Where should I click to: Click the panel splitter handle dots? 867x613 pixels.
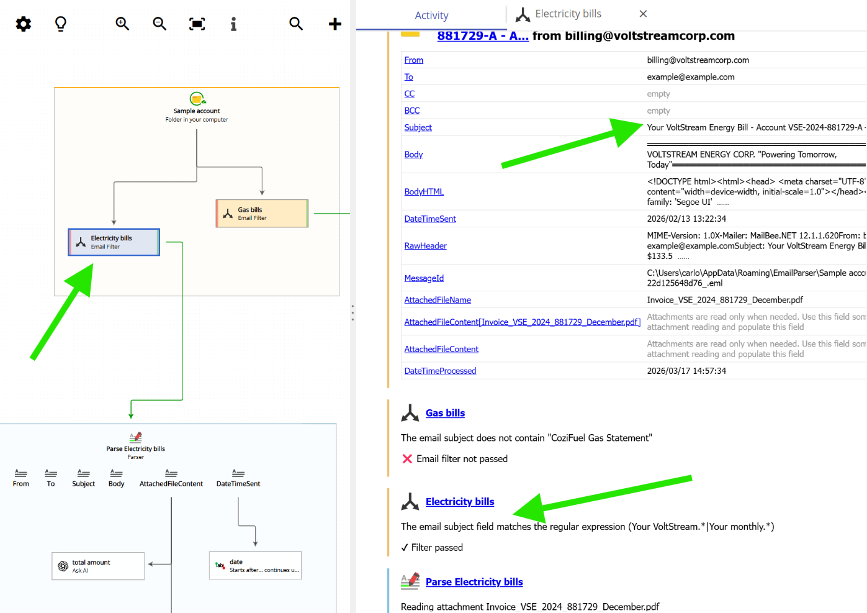(353, 314)
